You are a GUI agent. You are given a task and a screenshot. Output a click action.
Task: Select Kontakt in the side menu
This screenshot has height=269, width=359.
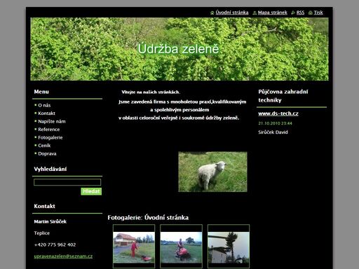click(x=46, y=113)
